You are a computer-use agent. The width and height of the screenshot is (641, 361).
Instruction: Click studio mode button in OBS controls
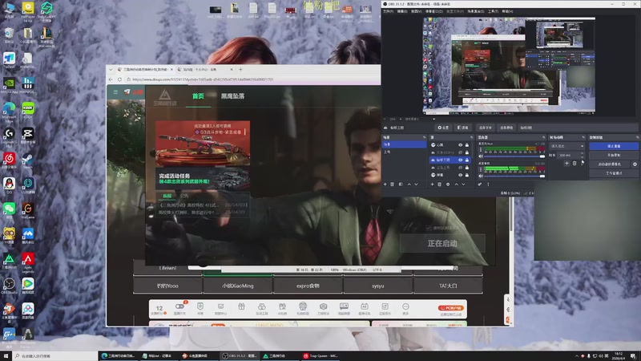click(614, 173)
